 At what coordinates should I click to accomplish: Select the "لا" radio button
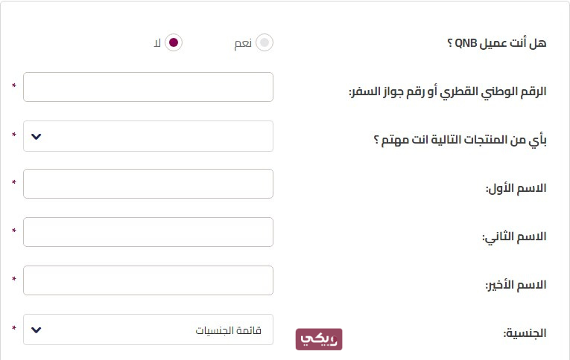pyautogui.click(x=173, y=42)
